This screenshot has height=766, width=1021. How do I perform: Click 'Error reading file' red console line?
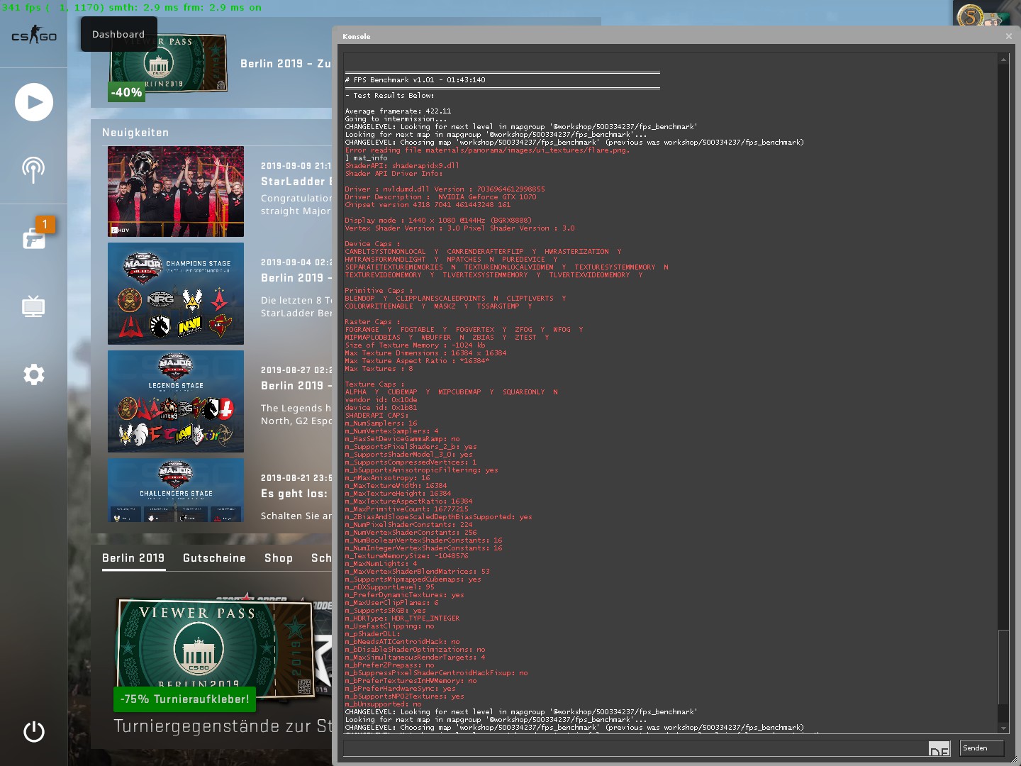[x=487, y=150]
